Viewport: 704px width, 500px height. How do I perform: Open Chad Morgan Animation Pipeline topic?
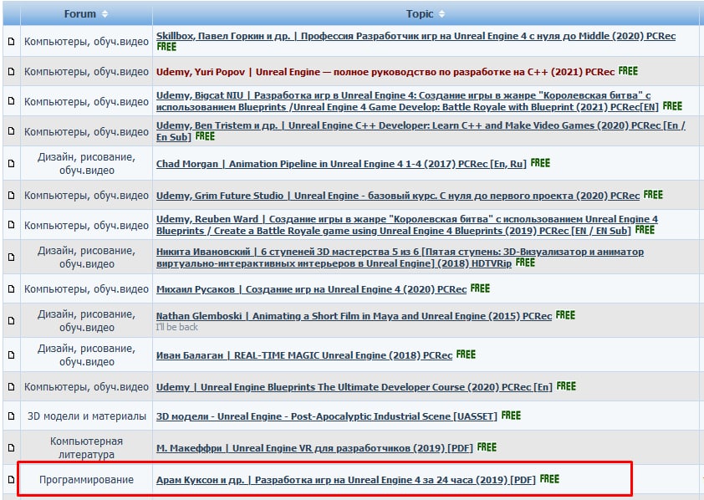341,164
